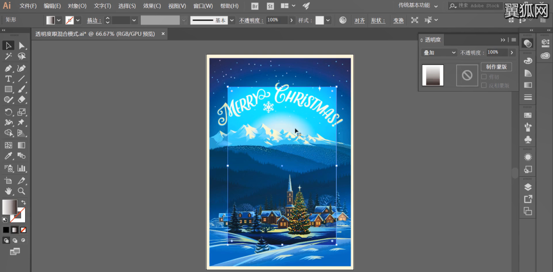
Task: Open the Color palette panel icon
Action: click(527, 61)
